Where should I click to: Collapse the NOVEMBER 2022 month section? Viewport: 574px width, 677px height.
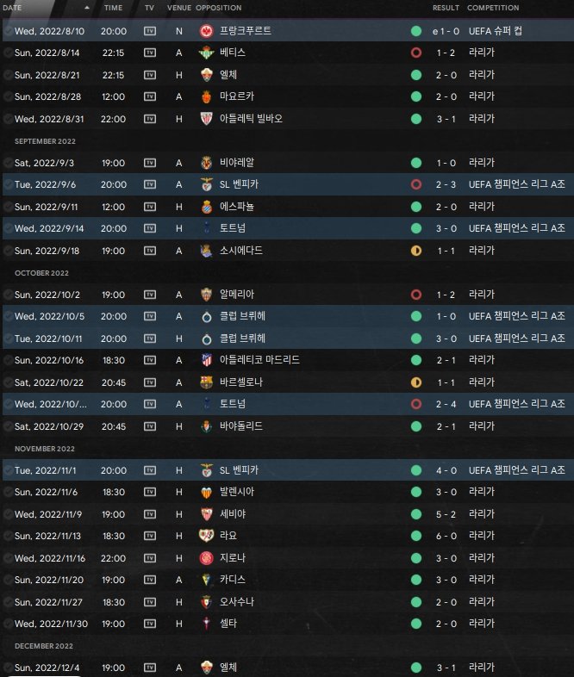point(45,449)
